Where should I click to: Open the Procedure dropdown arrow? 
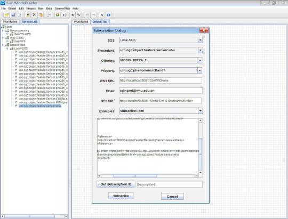click(200, 50)
